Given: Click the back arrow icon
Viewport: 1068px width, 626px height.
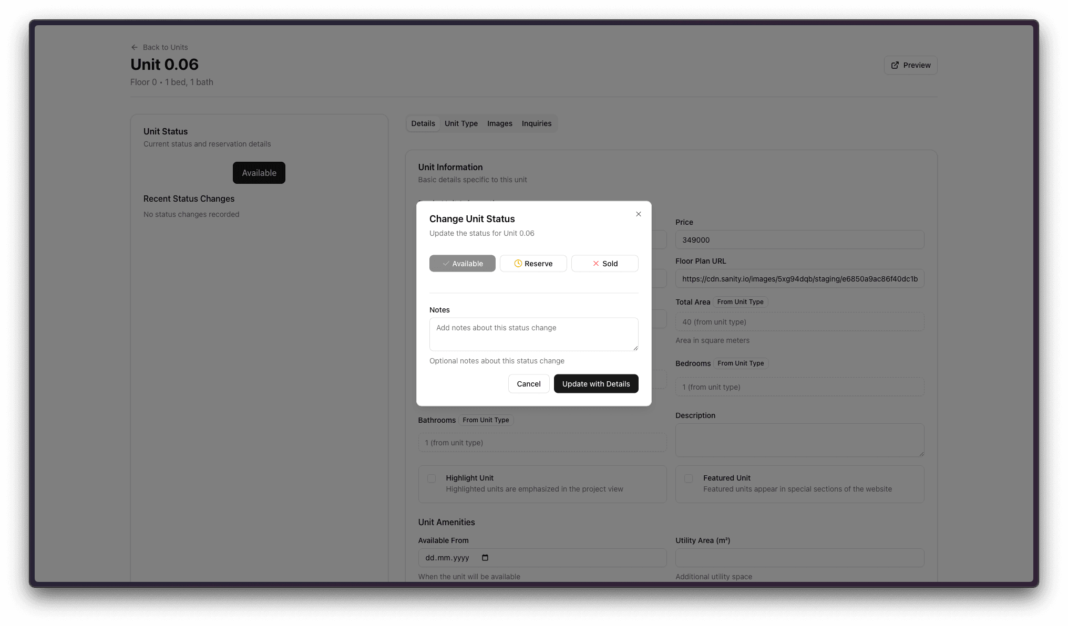Looking at the screenshot, I should click(135, 47).
